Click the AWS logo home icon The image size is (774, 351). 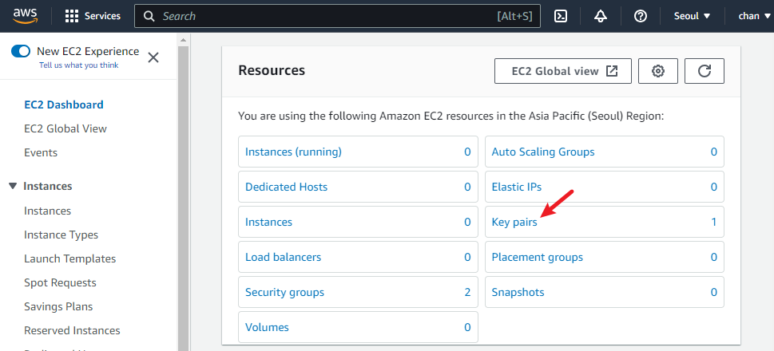click(x=26, y=16)
